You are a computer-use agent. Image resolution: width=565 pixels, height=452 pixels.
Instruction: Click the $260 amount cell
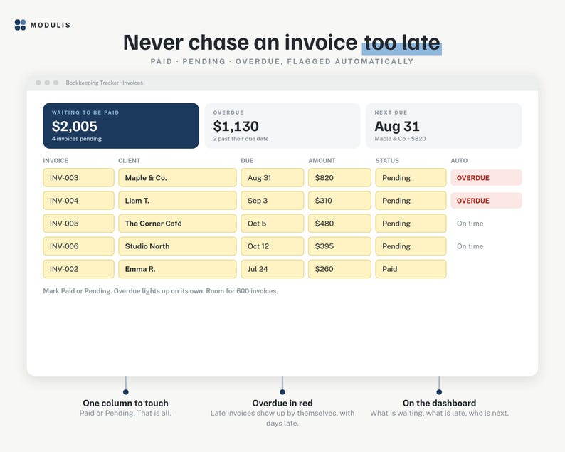(339, 269)
